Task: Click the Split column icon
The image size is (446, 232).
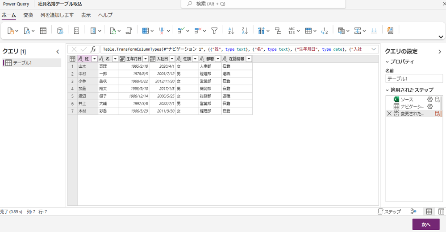Action: pos(262,31)
